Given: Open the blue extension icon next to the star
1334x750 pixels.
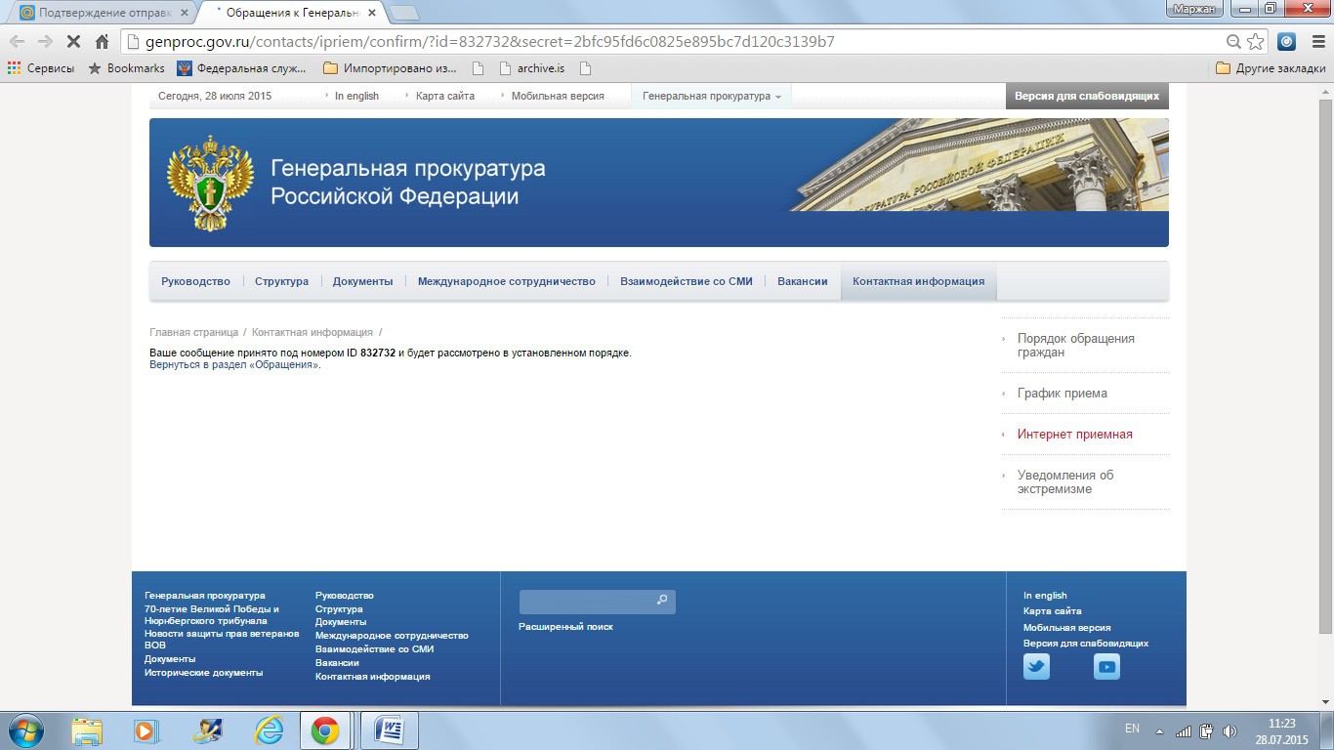Looking at the screenshot, I should pyautogui.click(x=1287, y=42).
